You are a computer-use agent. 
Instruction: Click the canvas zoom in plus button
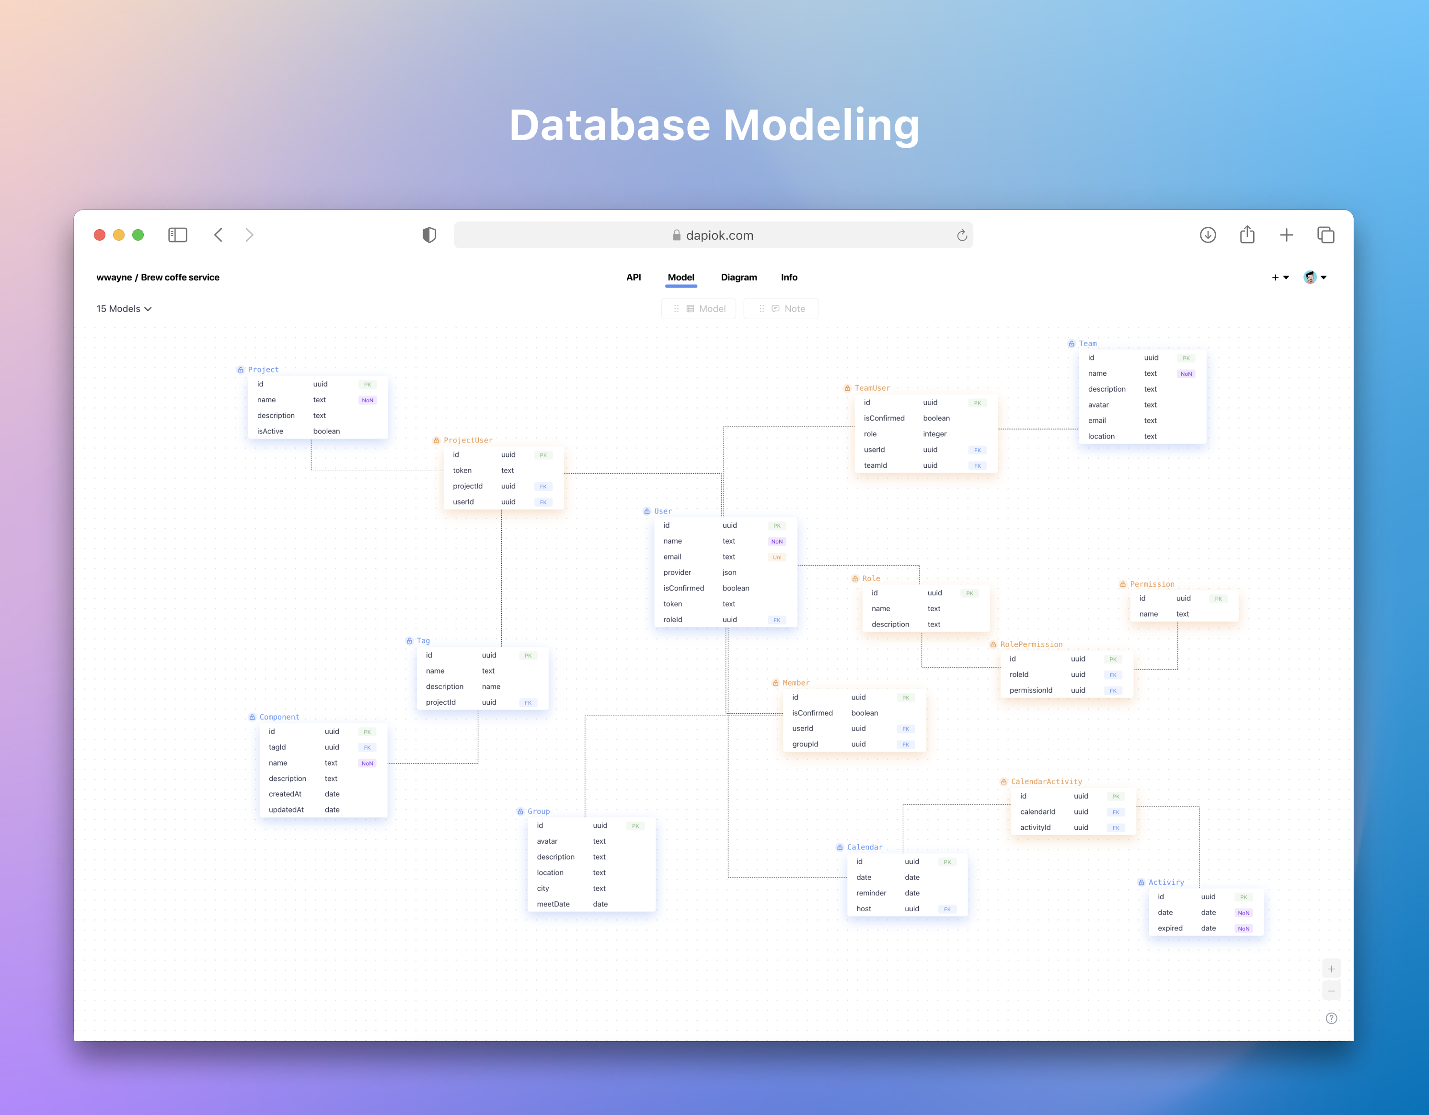(1331, 969)
